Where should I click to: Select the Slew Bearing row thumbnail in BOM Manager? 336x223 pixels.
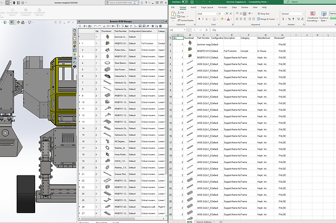point(107,63)
